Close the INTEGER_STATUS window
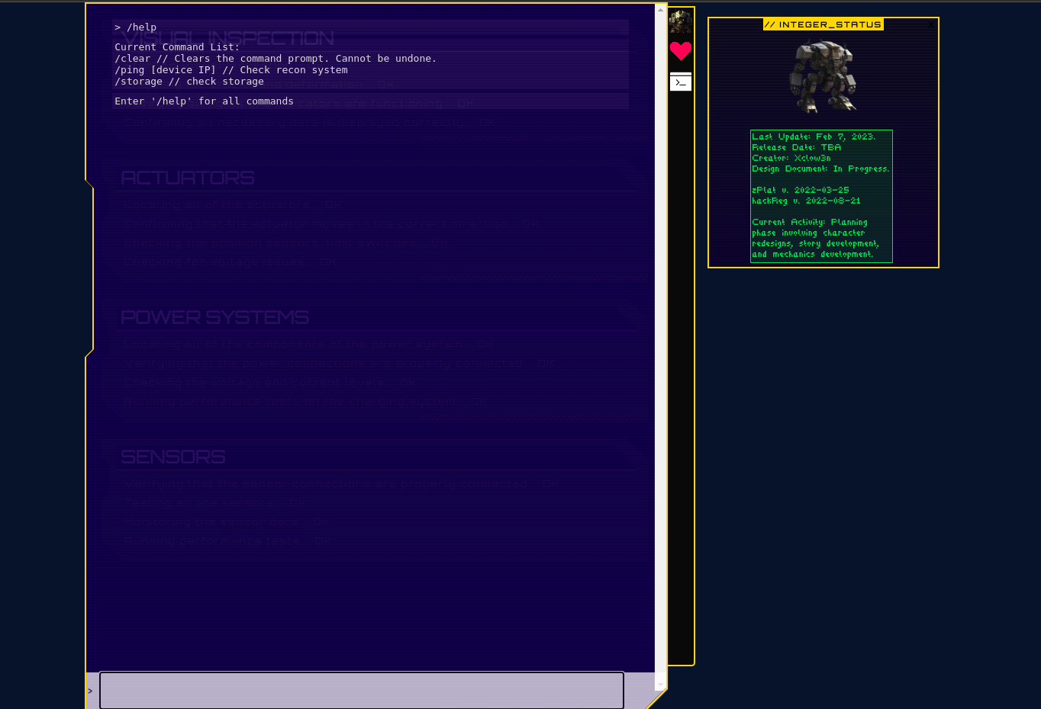Viewport: 1041px width, 709px height. (930, 25)
